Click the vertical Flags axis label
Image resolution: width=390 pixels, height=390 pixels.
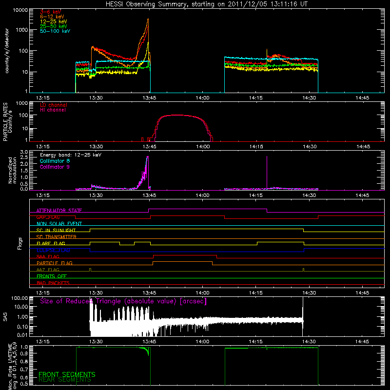coord(20,243)
